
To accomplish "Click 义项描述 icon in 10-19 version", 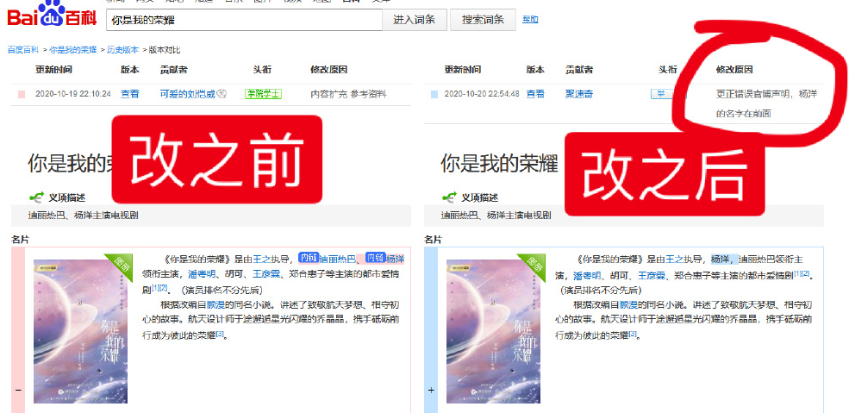I will pyautogui.click(x=36, y=197).
